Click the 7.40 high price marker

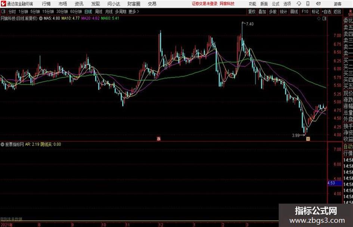click(x=250, y=24)
